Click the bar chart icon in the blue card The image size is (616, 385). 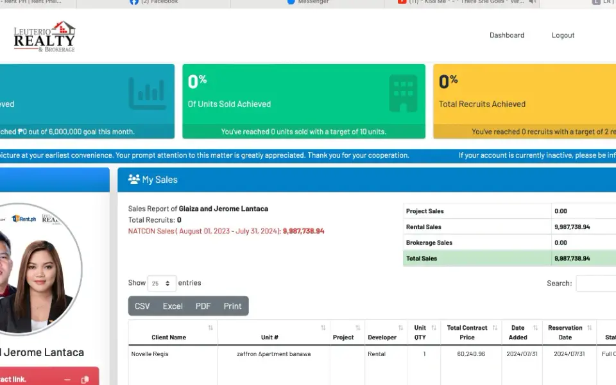pos(148,93)
